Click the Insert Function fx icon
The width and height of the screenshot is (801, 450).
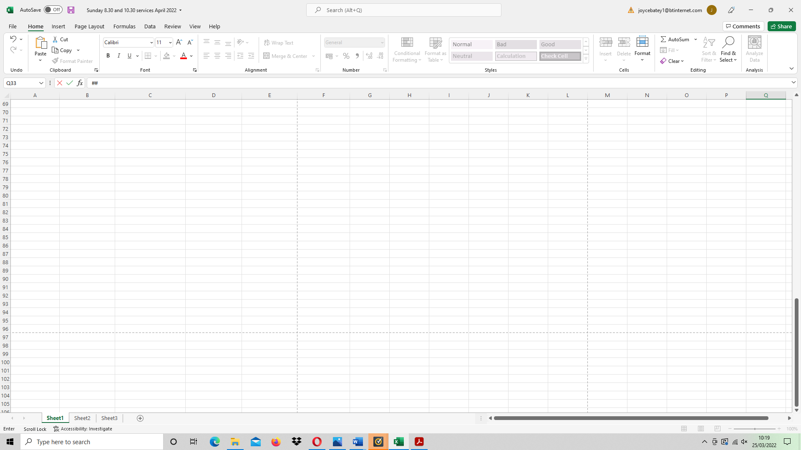[80, 83]
